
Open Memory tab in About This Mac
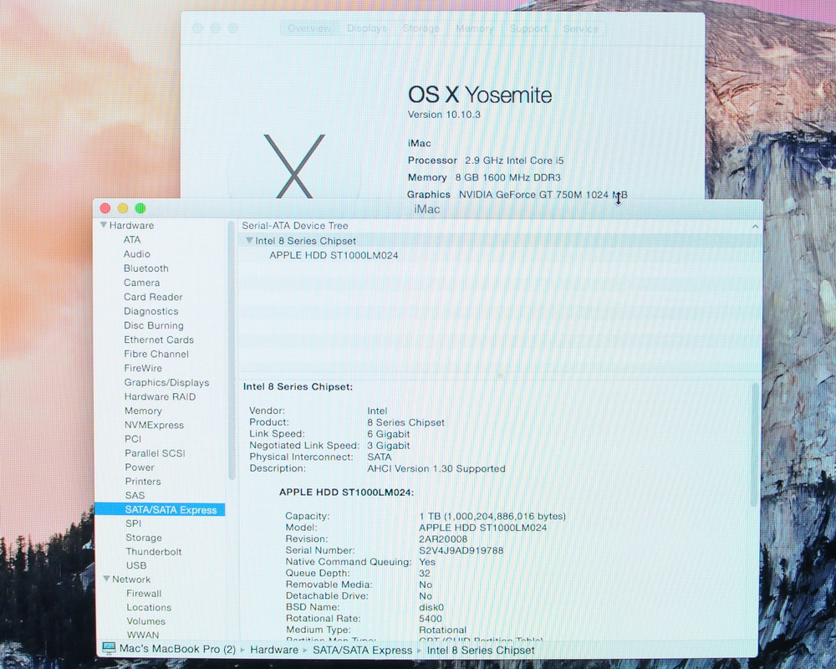tap(475, 28)
